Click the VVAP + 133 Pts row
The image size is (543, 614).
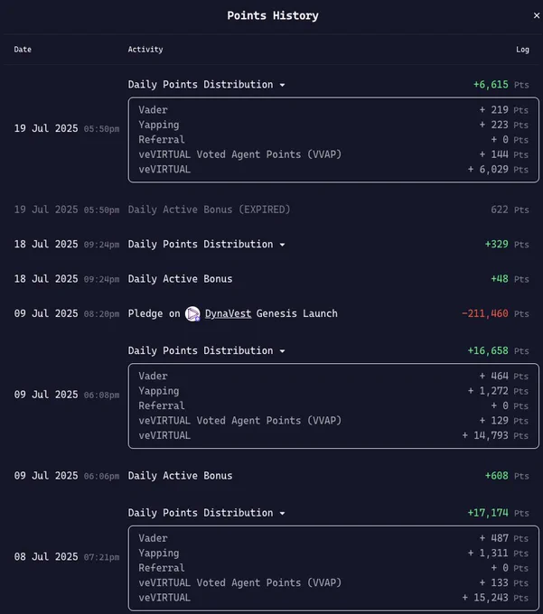coord(333,583)
